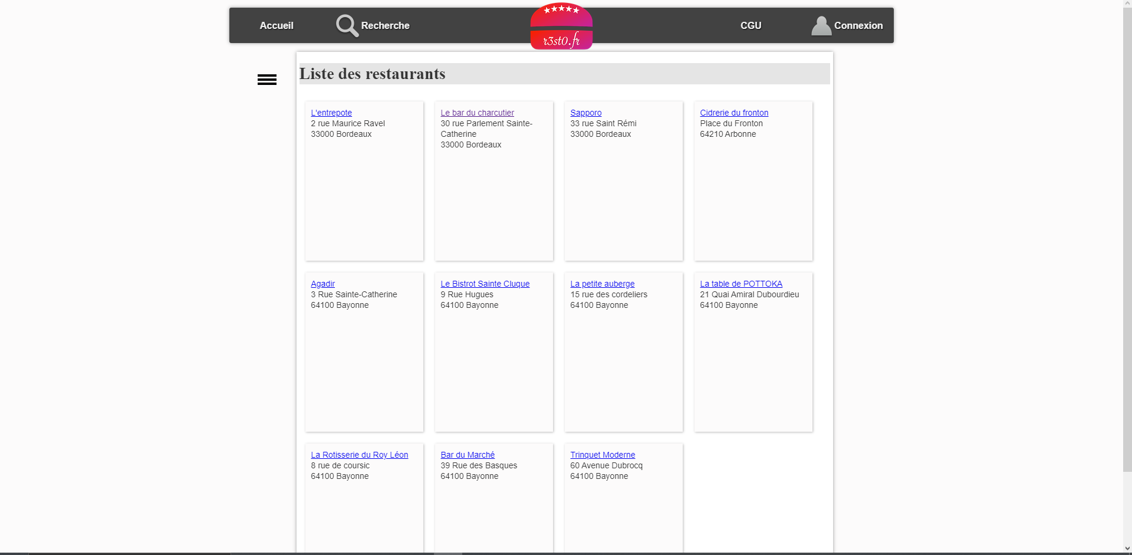The image size is (1132, 555).
Task: Click the scrollbar down arrow
Action: tap(1127, 549)
